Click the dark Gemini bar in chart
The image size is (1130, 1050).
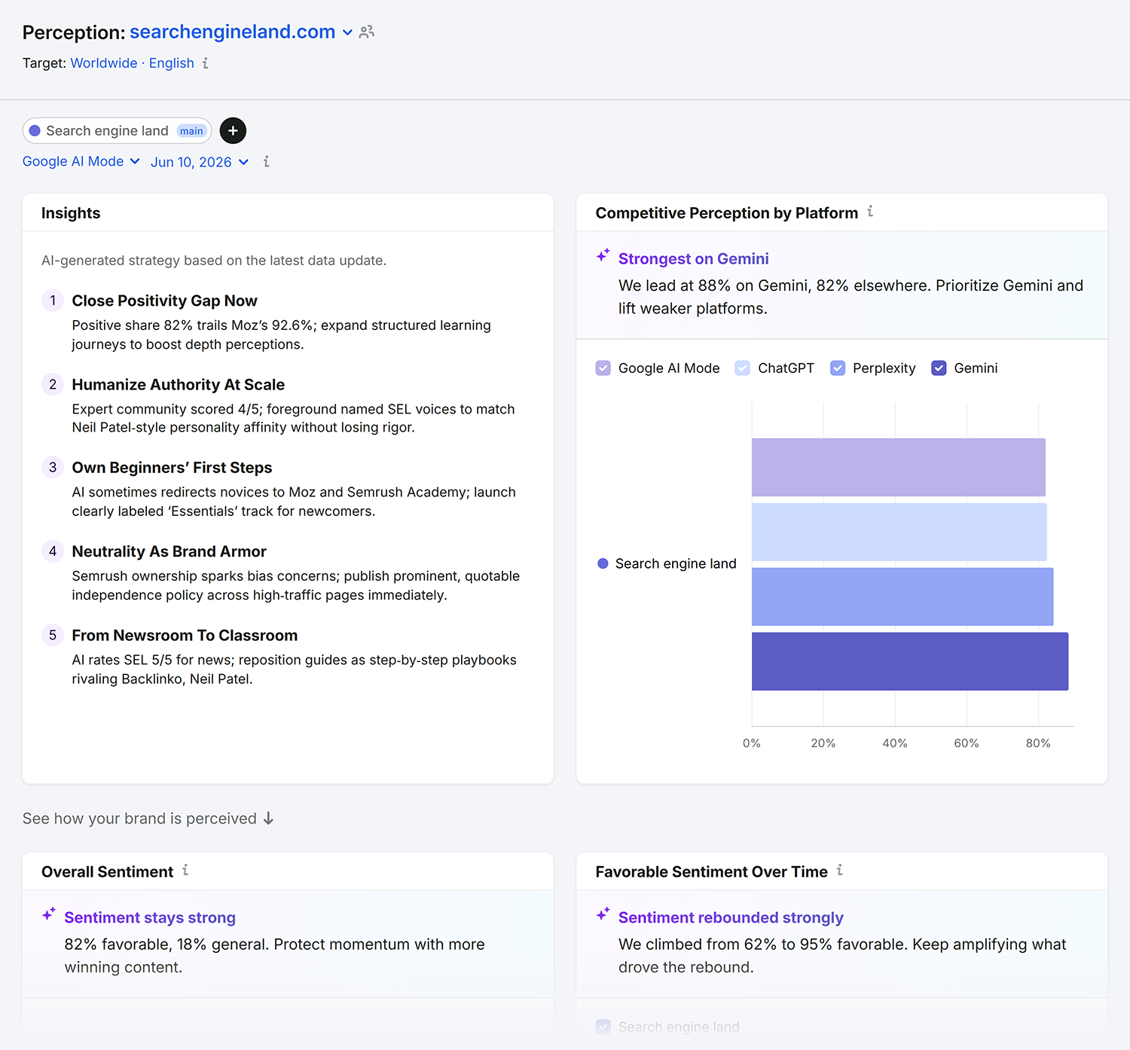pos(910,661)
